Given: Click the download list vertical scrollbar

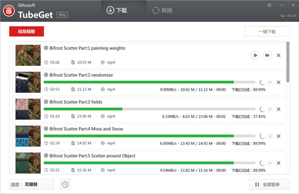Looking at the screenshot, I should 288,62.
